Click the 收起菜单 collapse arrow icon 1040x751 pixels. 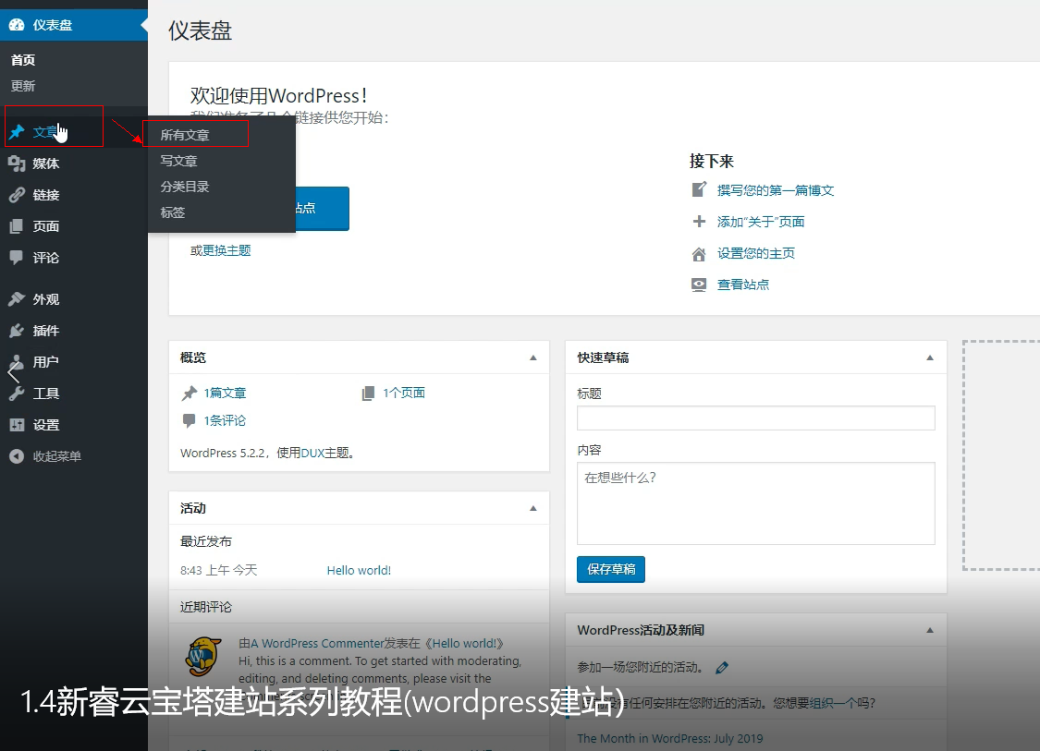(17, 456)
